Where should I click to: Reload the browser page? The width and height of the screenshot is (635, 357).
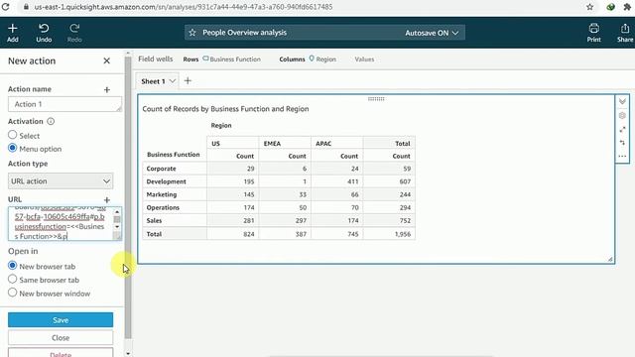[x=5, y=7]
